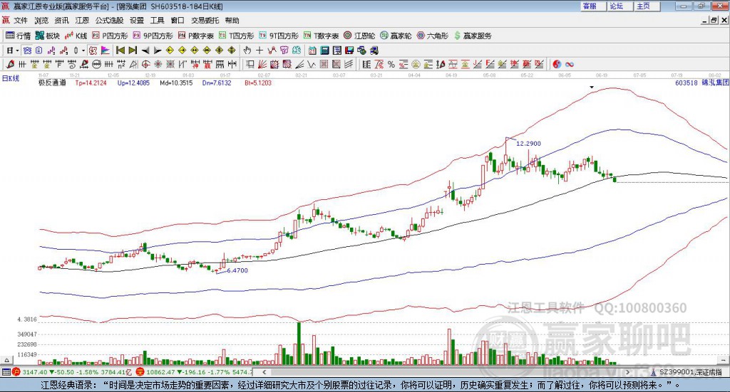Viewport: 730px width, 392px height.
Task: Open the P四方形 tool
Action: pos(110,36)
